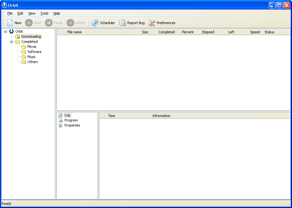Click the New download toolbar icon
This screenshot has width=292, height=208.
10,23
